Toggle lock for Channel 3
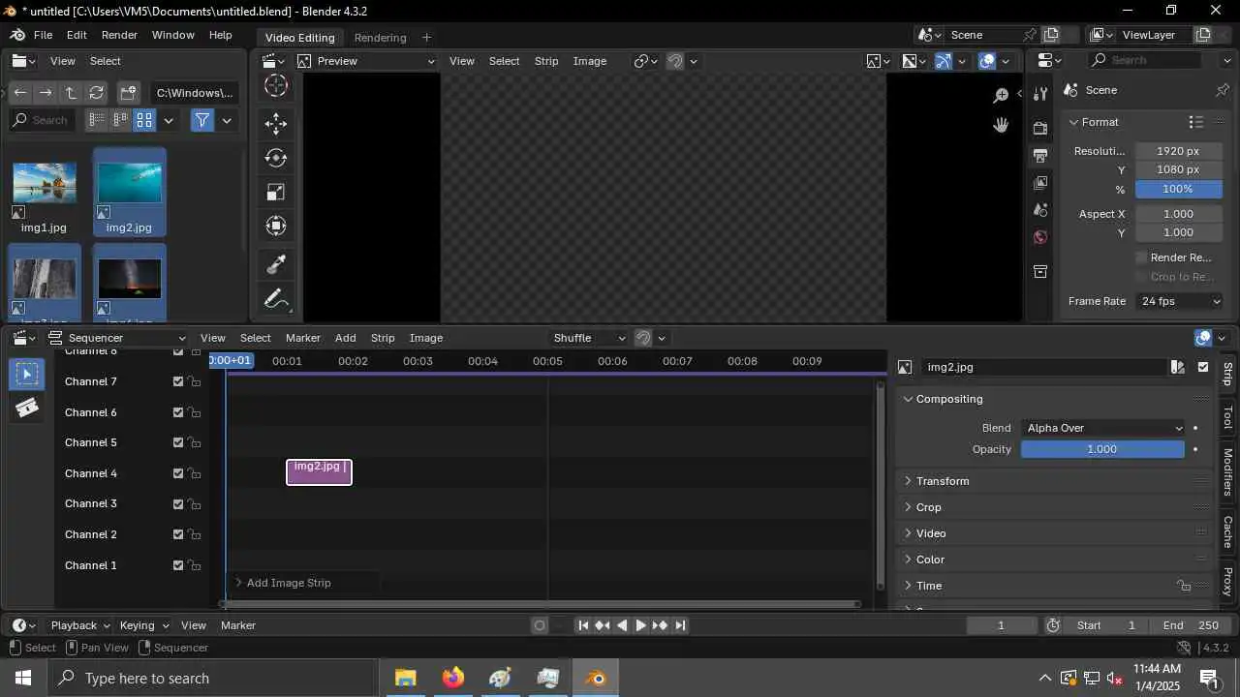Viewport: 1240px width, 697px height. (195, 503)
